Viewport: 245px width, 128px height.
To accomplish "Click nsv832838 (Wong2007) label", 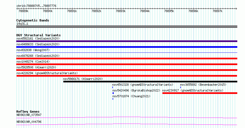I will click(33, 50).
